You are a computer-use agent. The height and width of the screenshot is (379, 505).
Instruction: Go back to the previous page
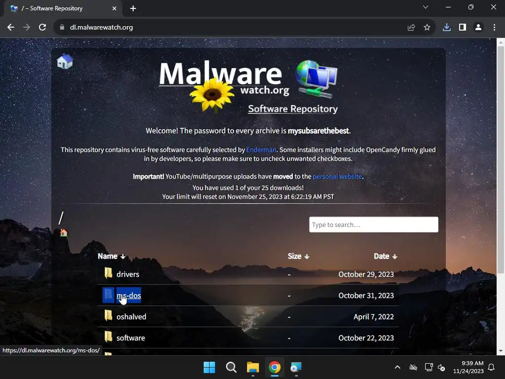[11, 28]
